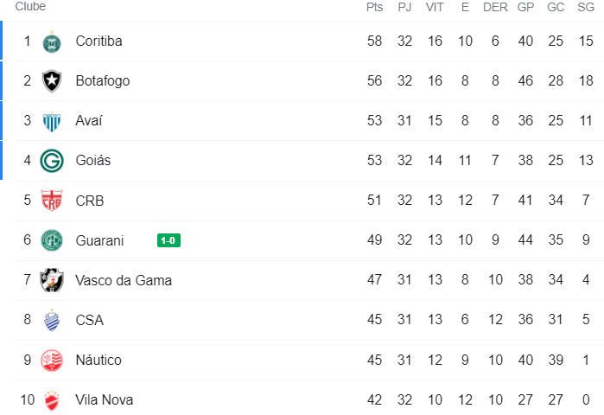Click the Vila Nova crest icon
The image size is (604, 415).
[52, 399]
